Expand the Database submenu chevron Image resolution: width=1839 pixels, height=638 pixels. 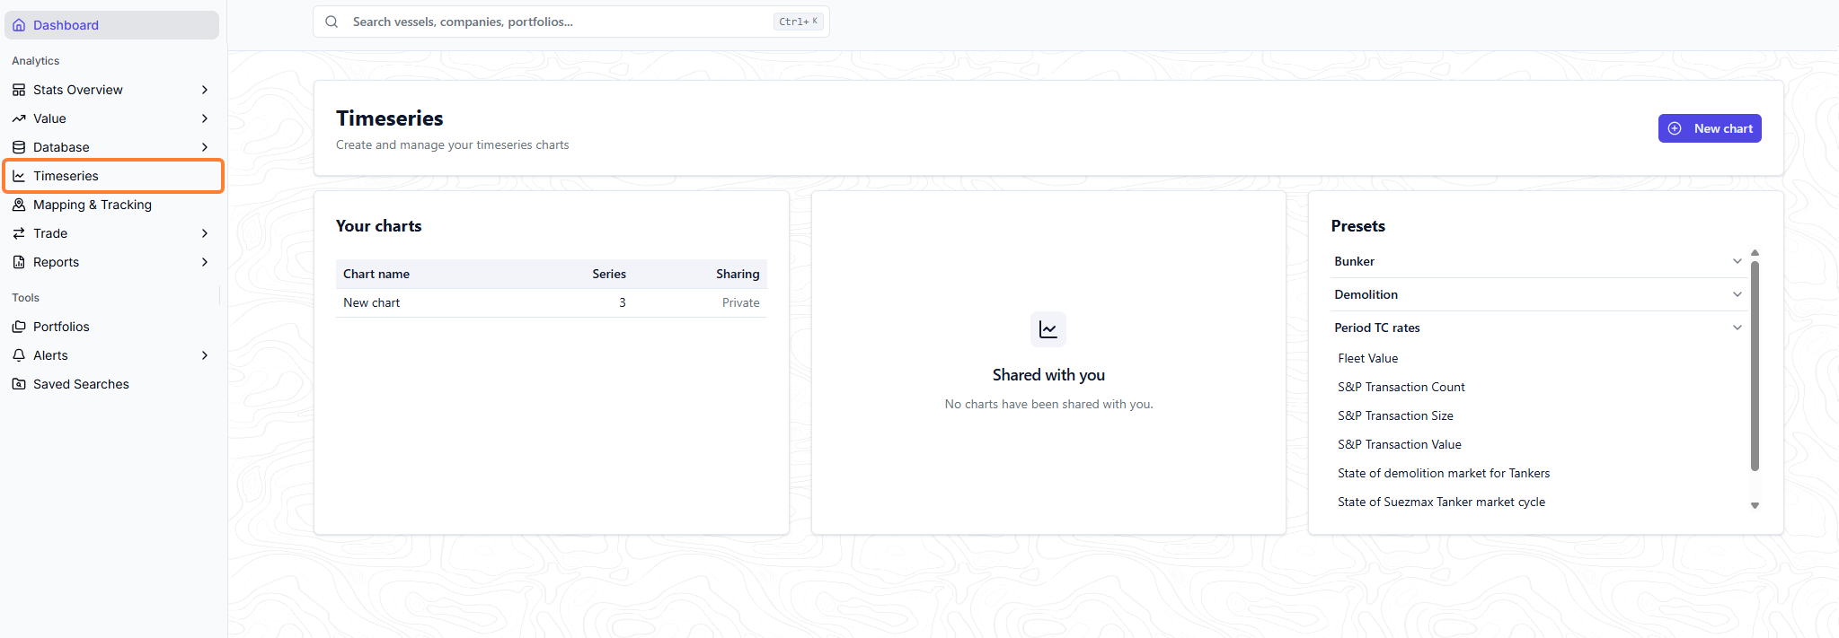pos(205,147)
